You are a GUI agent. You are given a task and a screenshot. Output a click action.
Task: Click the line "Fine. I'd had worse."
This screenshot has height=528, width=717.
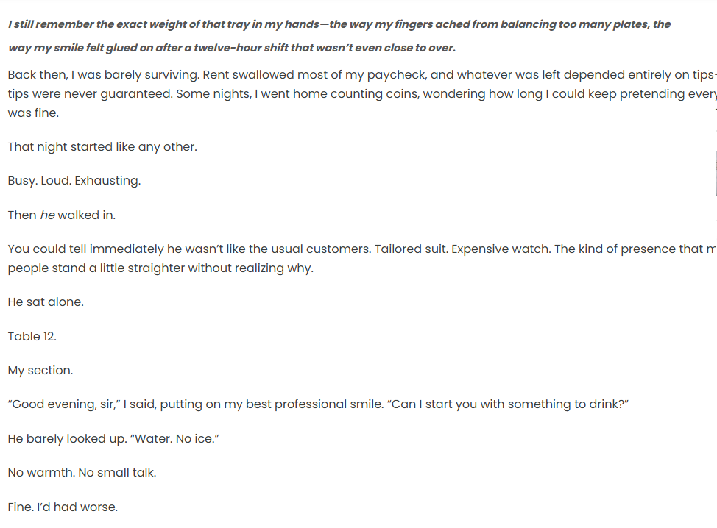[x=63, y=507]
